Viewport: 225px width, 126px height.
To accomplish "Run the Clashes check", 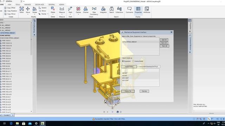I will pos(78,10).
